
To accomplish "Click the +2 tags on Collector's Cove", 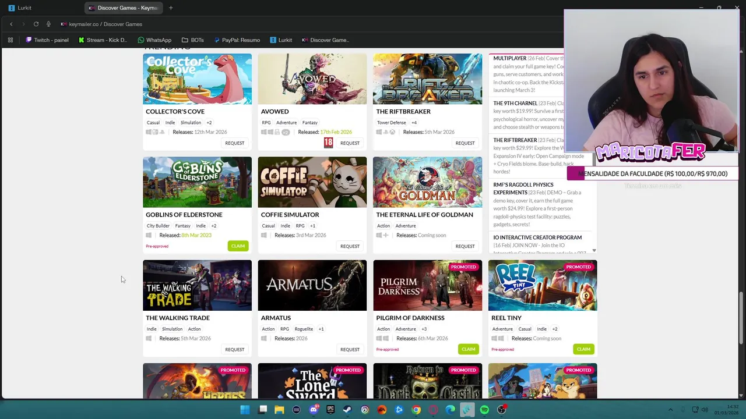I will 209,123.
